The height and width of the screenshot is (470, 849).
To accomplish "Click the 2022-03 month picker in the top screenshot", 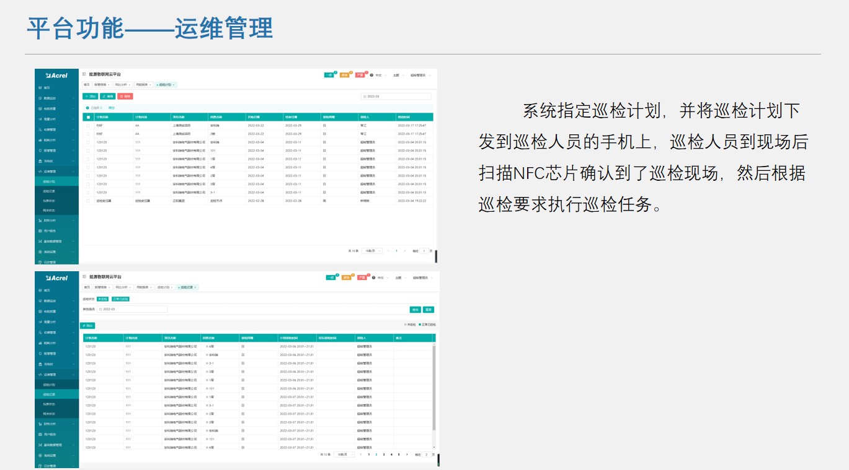I will pos(396,97).
